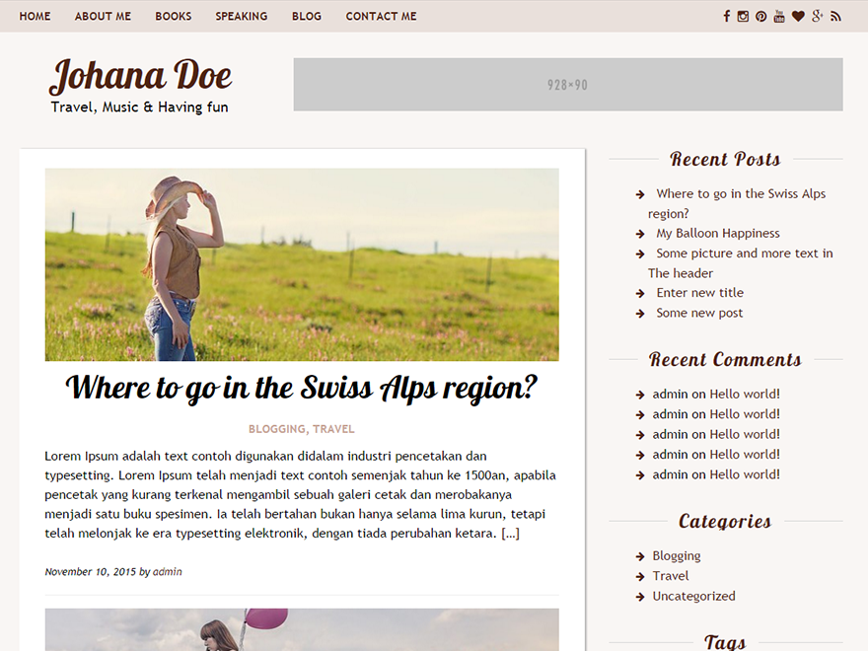Open the Pinterest social icon
Viewport: 868px width, 651px height.
point(760,16)
